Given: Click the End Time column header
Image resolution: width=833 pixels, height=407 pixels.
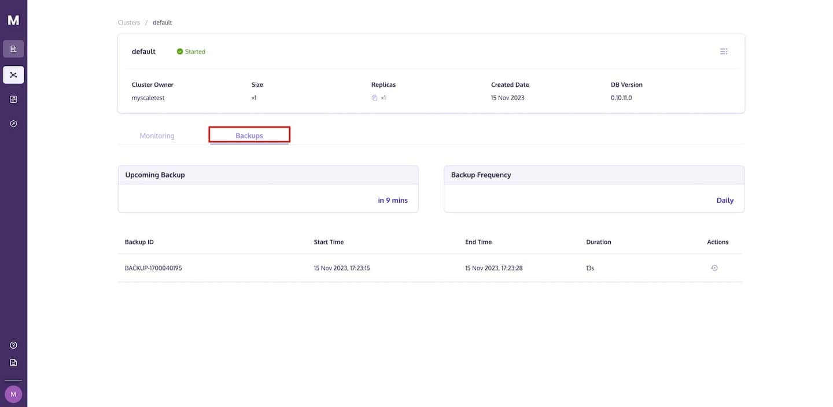Looking at the screenshot, I should click(x=478, y=242).
